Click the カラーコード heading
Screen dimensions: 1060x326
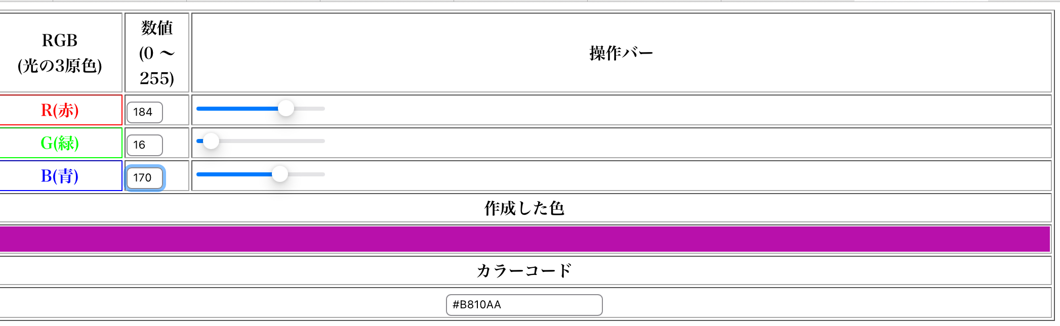point(524,271)
